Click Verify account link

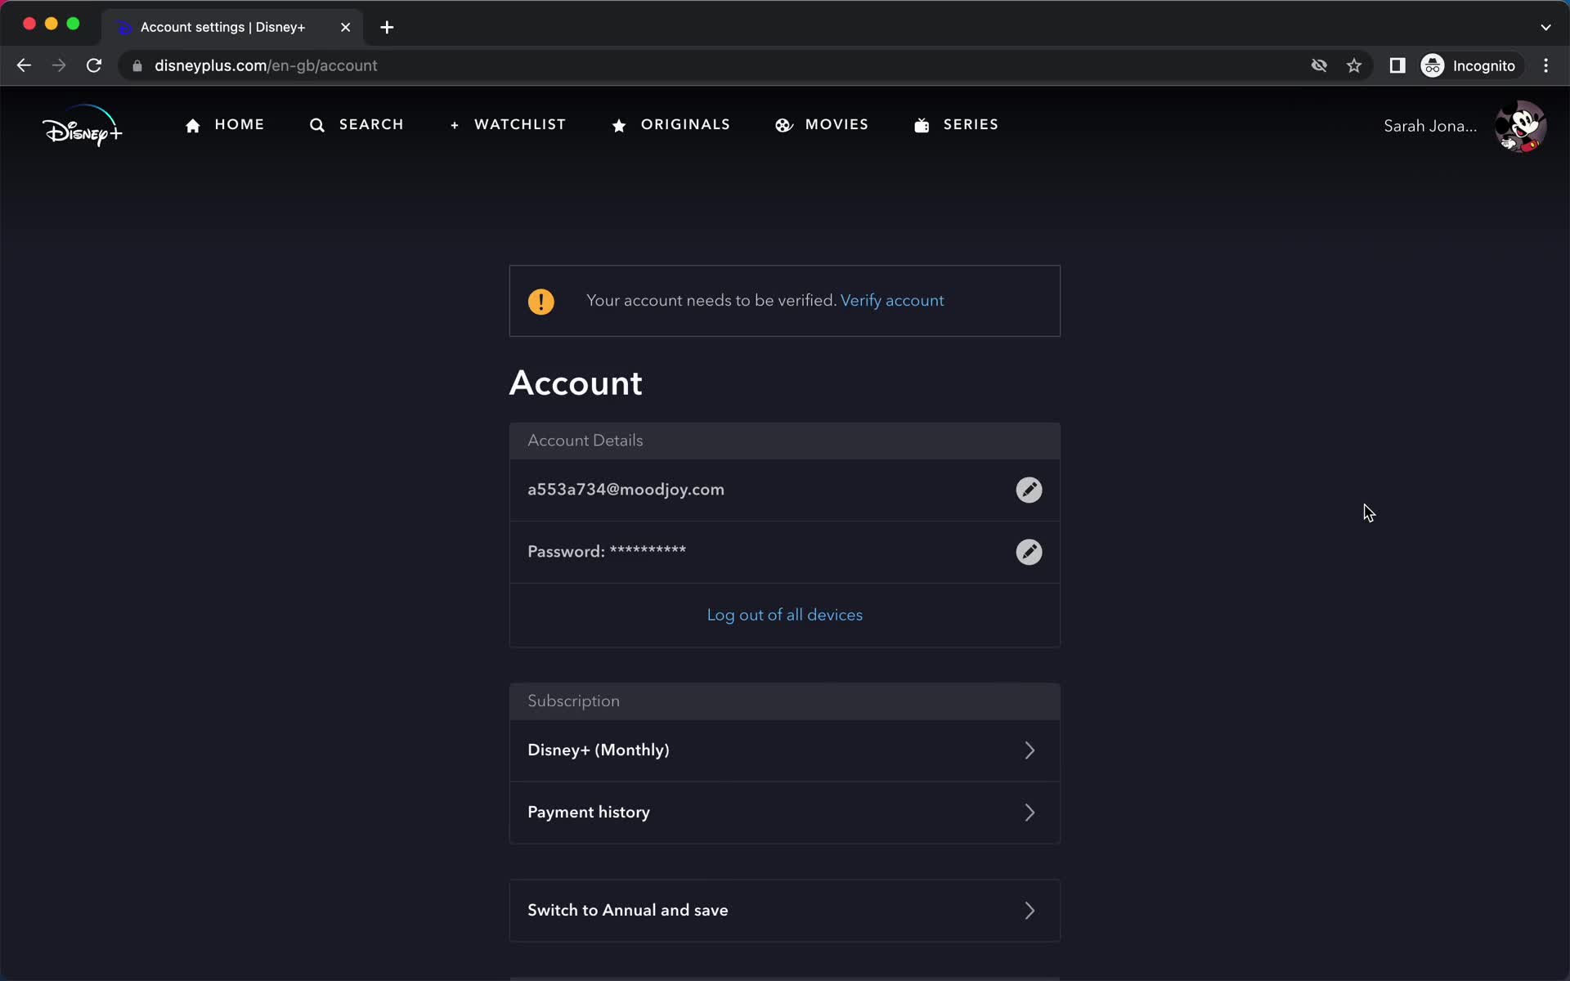892,299
